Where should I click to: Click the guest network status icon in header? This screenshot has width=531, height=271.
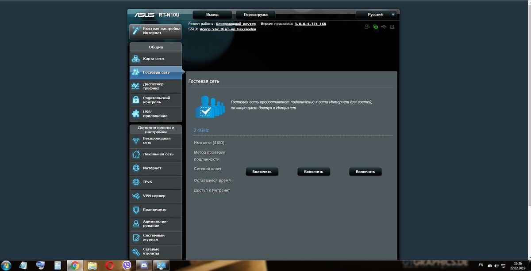pos(367,27)
